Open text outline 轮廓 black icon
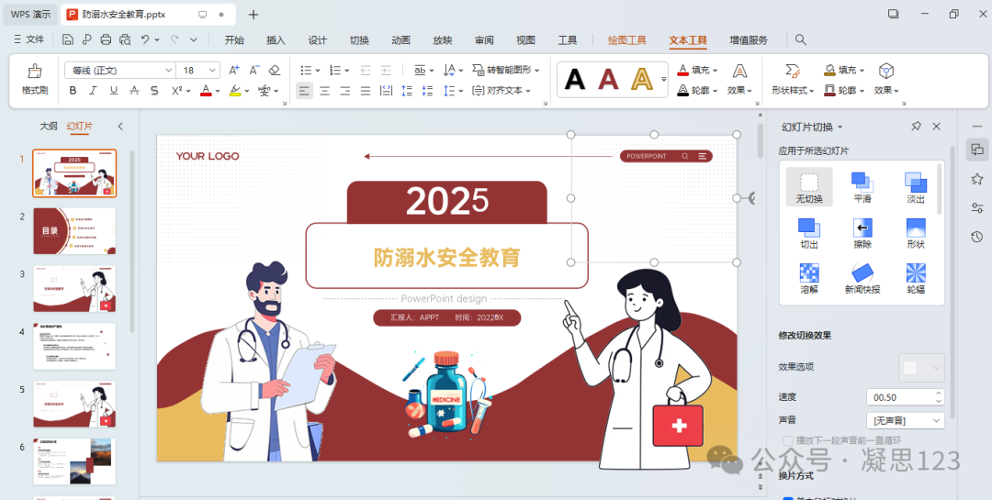The image size is (992, 500). coord(697,91)
